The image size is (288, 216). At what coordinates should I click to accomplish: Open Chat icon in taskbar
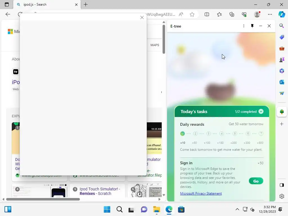coord(144,209)
